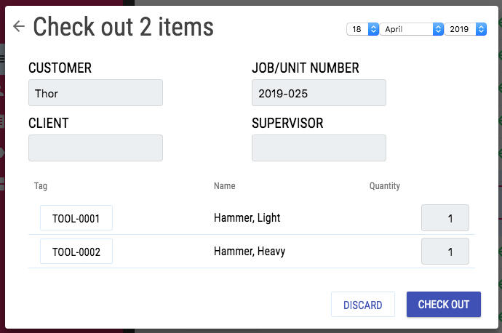This screenshot has width=502, height=333.
Task: Click the Hammer, Heavy item name
Action: [x=250, y=251]
